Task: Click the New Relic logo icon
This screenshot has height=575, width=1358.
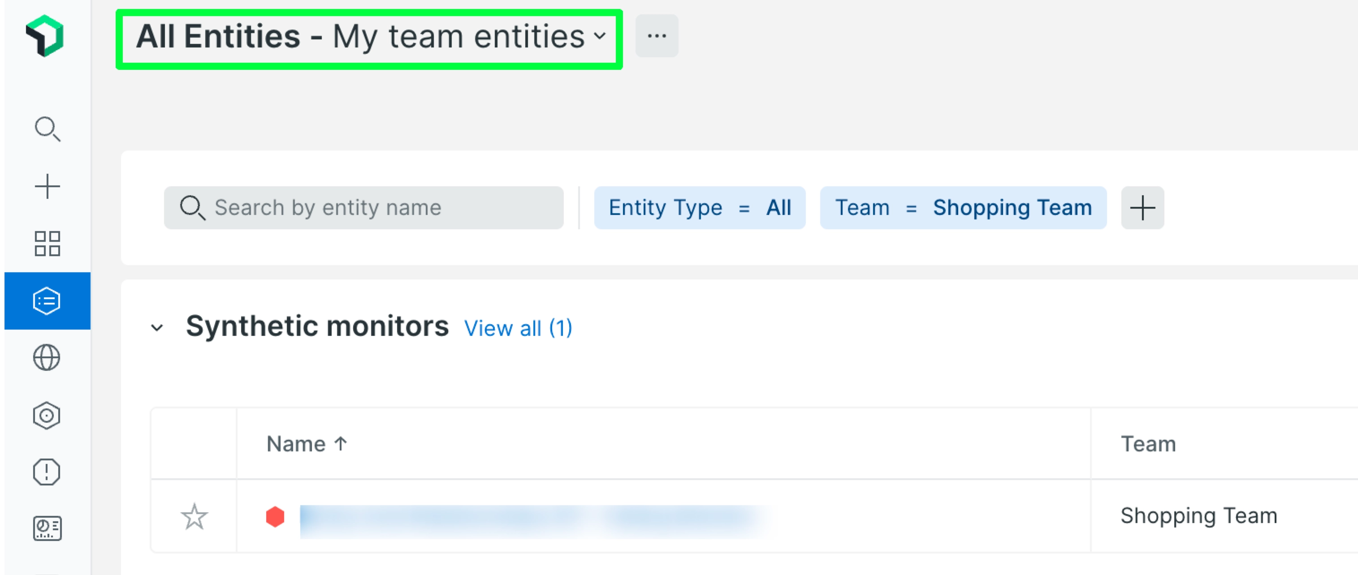Action: click(x=45, y=36)
